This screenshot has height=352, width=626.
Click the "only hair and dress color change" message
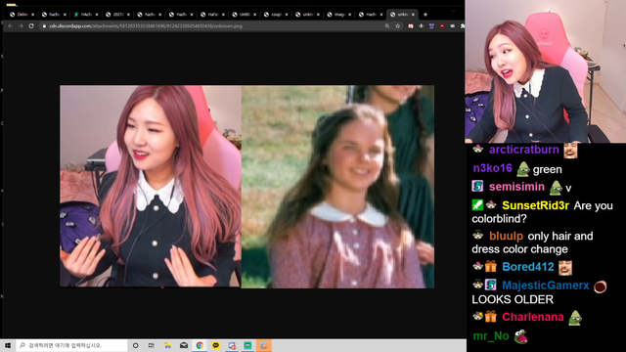click(532, 242)
